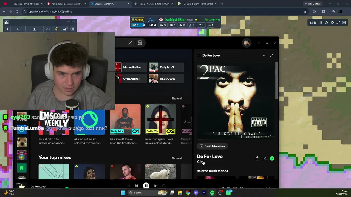Share the Do For Love track

tap(257, 158)
